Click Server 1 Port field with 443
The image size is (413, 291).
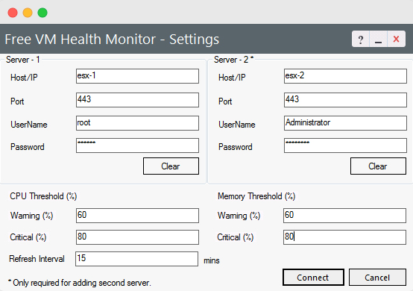(x=137, y=100)
